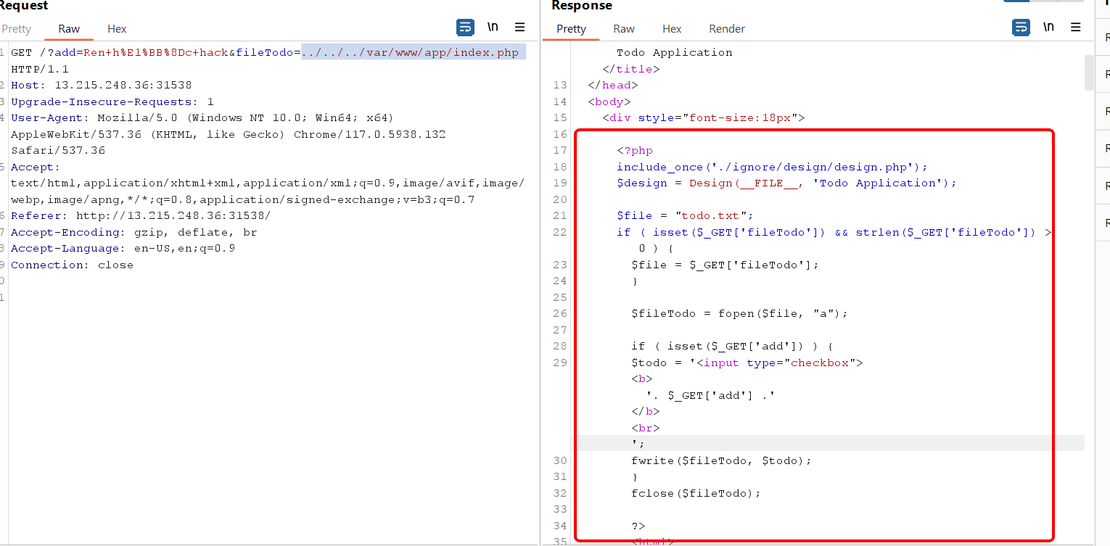This screenshot has width=1110, height=546.
Task: Toggle word wrap in the Request editor
Action: point(465,27)
